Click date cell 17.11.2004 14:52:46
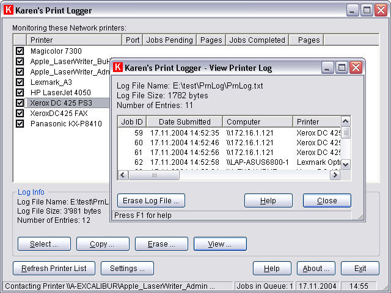 point(185,142)
